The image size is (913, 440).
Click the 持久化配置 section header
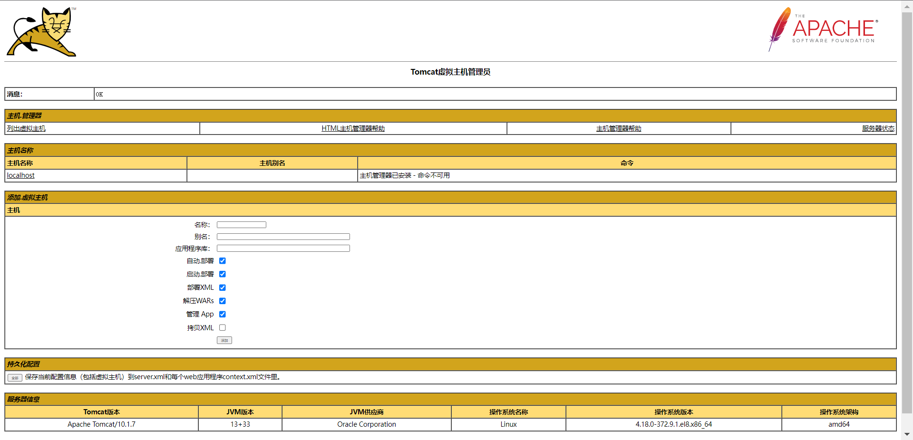(x=450, y=364)
